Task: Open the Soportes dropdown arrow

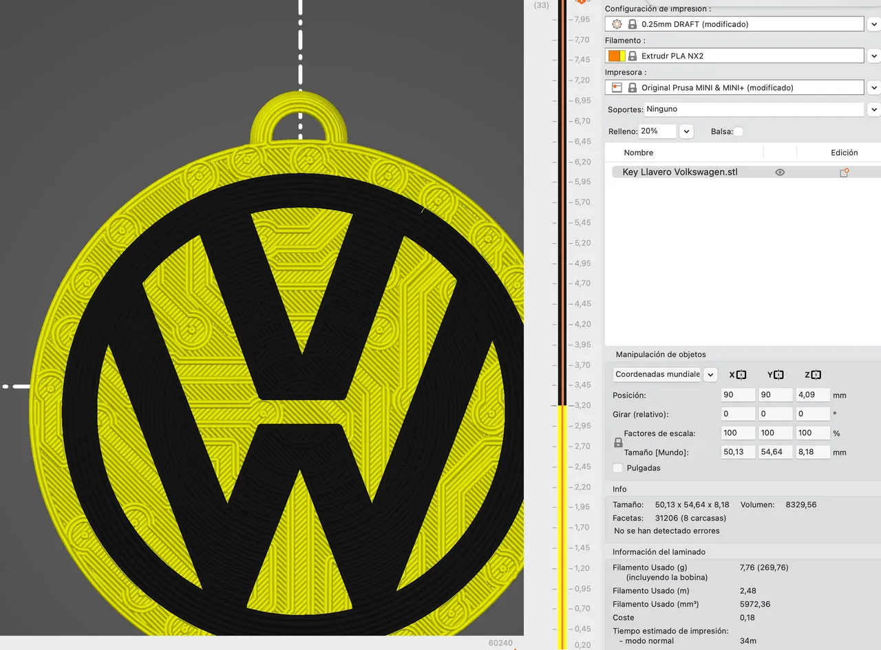Action: (873, 109)
